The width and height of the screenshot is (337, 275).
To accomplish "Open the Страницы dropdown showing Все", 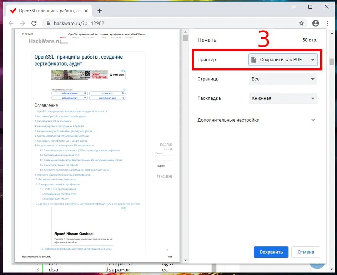I will tap(283, 79).
